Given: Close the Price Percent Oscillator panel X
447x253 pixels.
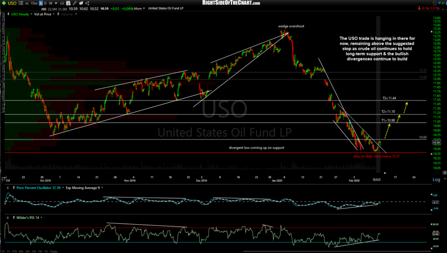Looking at the screenshot, I should coord(8,188).
